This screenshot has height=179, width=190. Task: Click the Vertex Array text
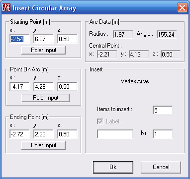click(135, 81)
